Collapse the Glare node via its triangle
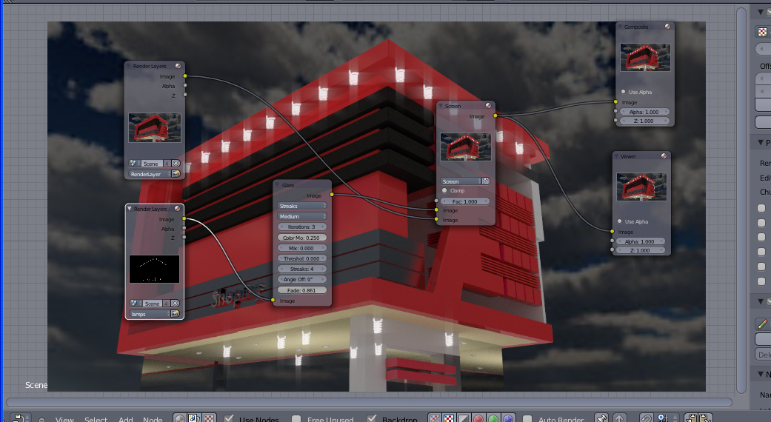This screenshot has height=422, width=771. pyautogui.click(x=278, y=185)
